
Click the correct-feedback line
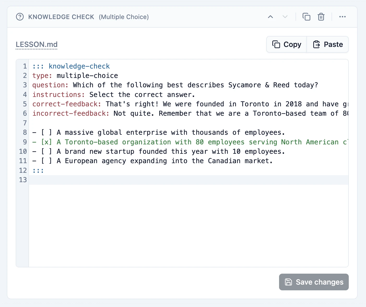point(190,104)
